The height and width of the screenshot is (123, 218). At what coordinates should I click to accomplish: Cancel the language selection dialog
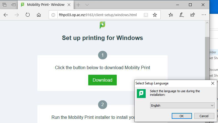204,116
